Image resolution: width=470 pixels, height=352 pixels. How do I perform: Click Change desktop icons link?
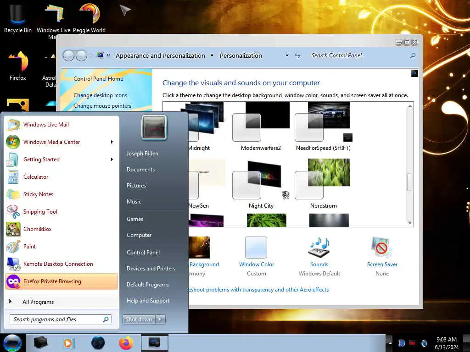pos(100,95)
